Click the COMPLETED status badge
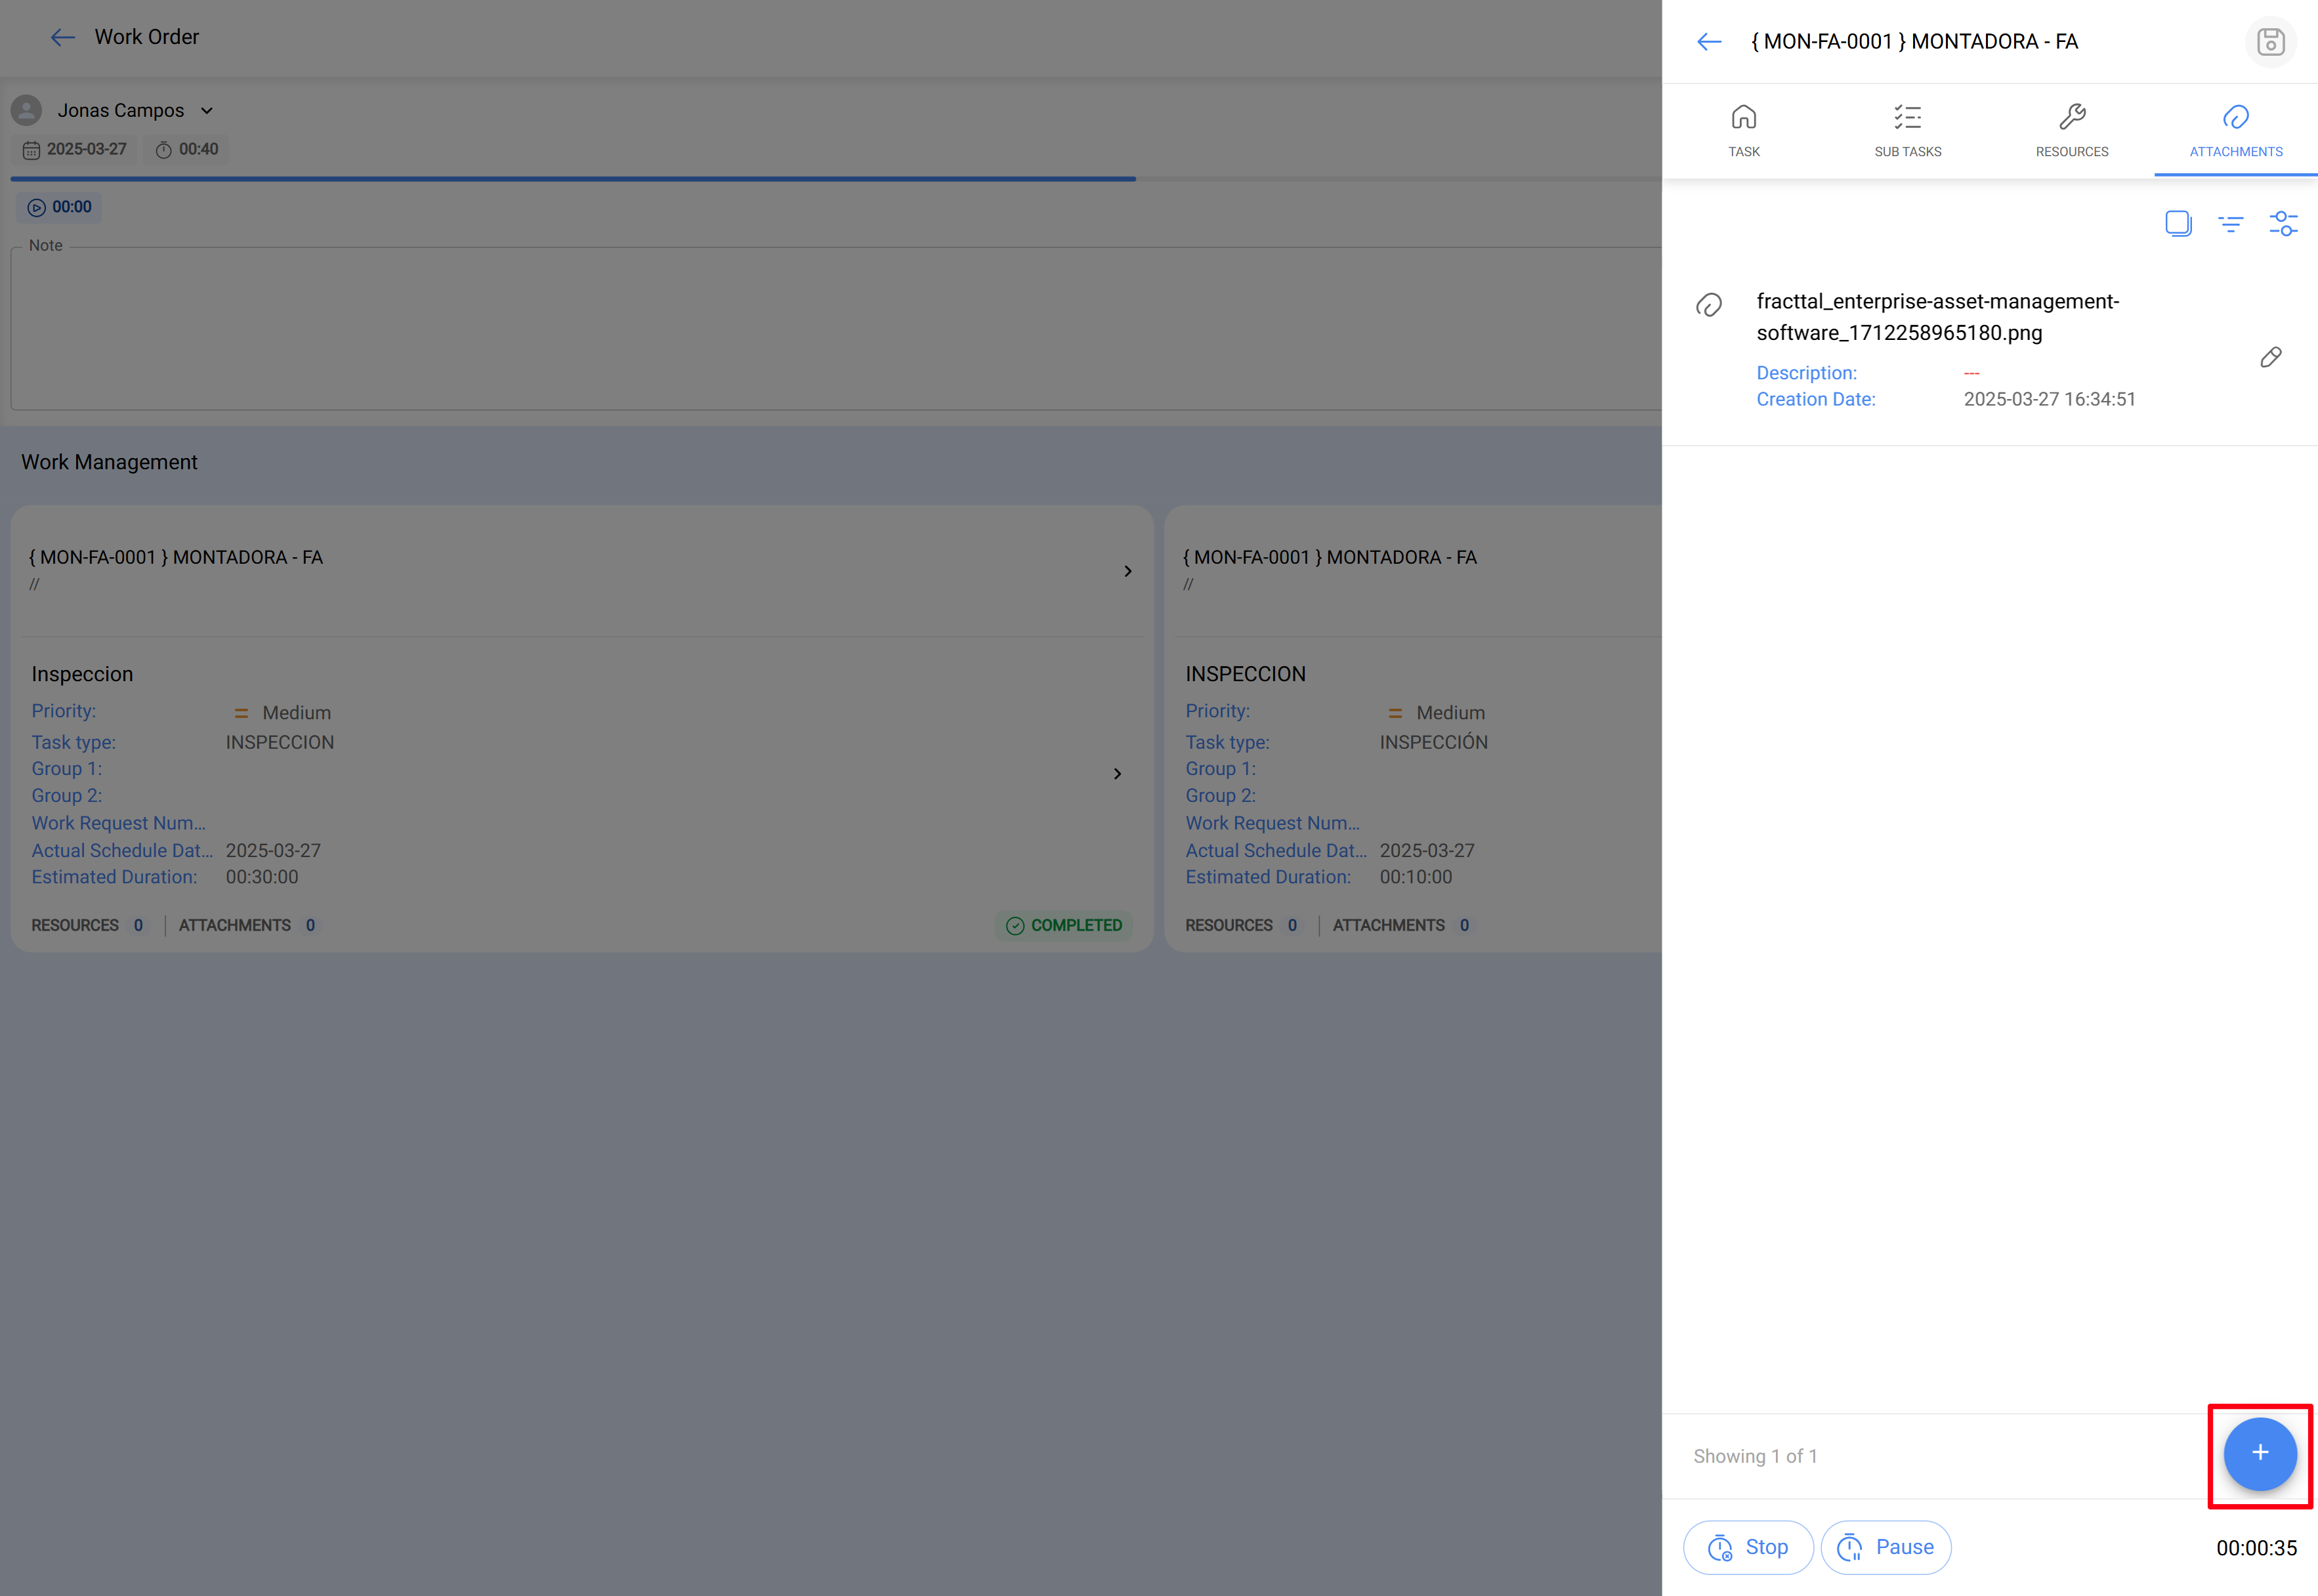The height and width of the screenshot is (1596, 2318). tap(1064, 925)
